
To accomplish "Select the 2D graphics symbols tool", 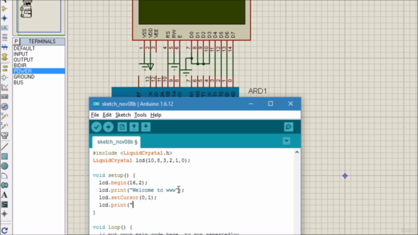I will tap(5, 204).
